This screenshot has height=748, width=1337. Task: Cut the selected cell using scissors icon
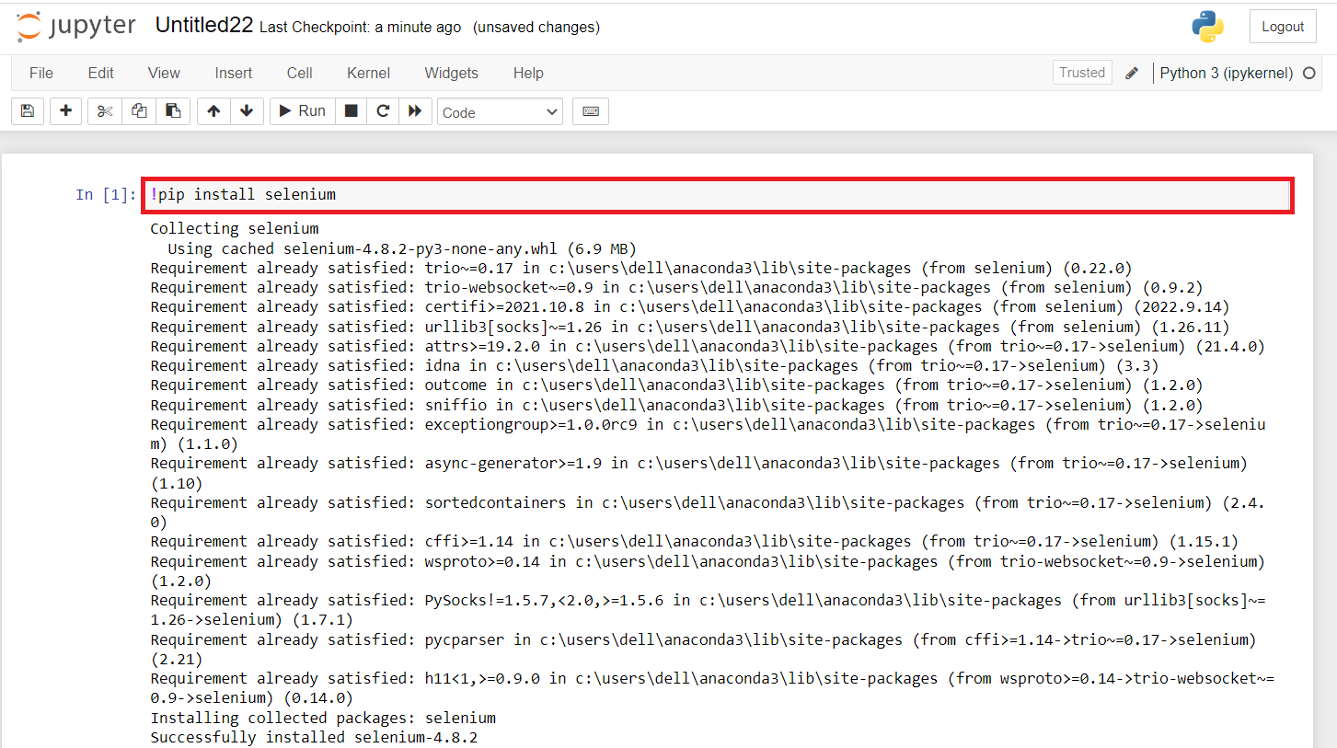pyautogui.click(x=104, y=110)
